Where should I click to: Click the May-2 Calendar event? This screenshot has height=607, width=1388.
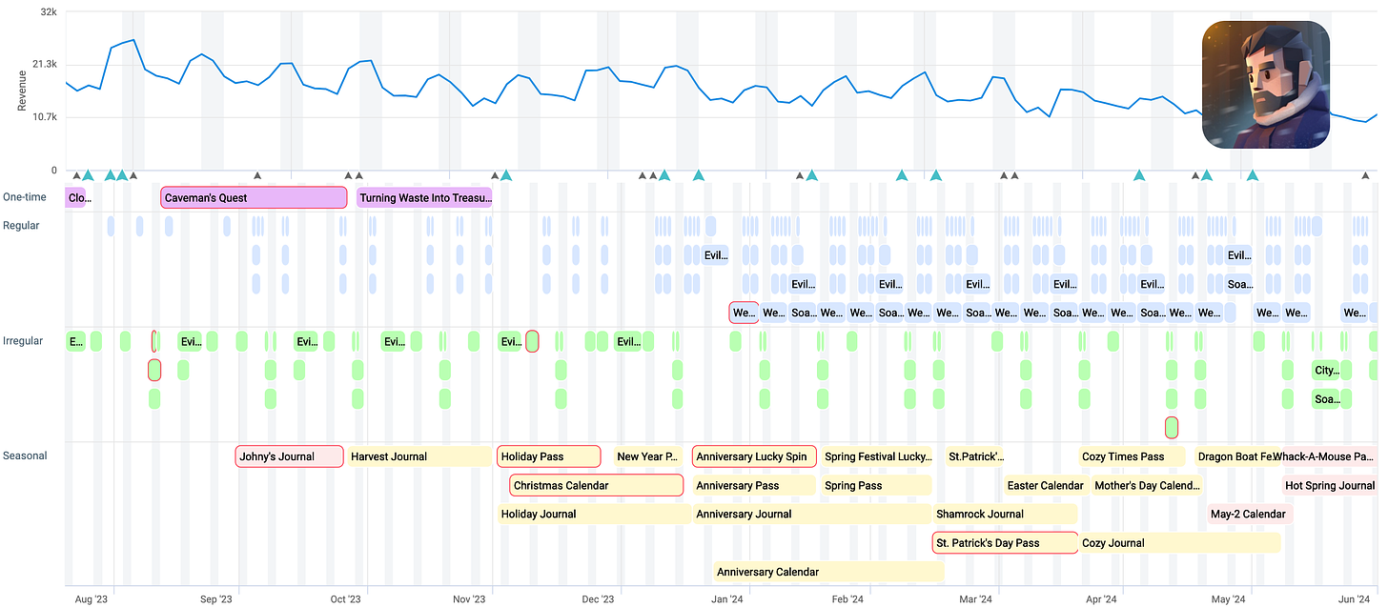pos(1249,515)
